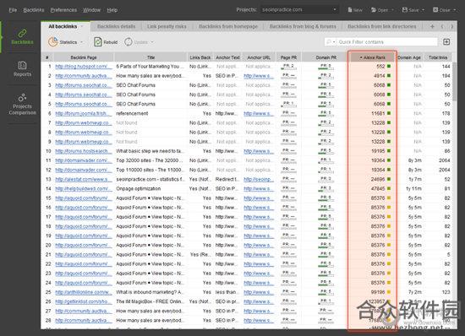Open Projects Comparison in sidebar
The image size is (465, 336).
point(22,104)
